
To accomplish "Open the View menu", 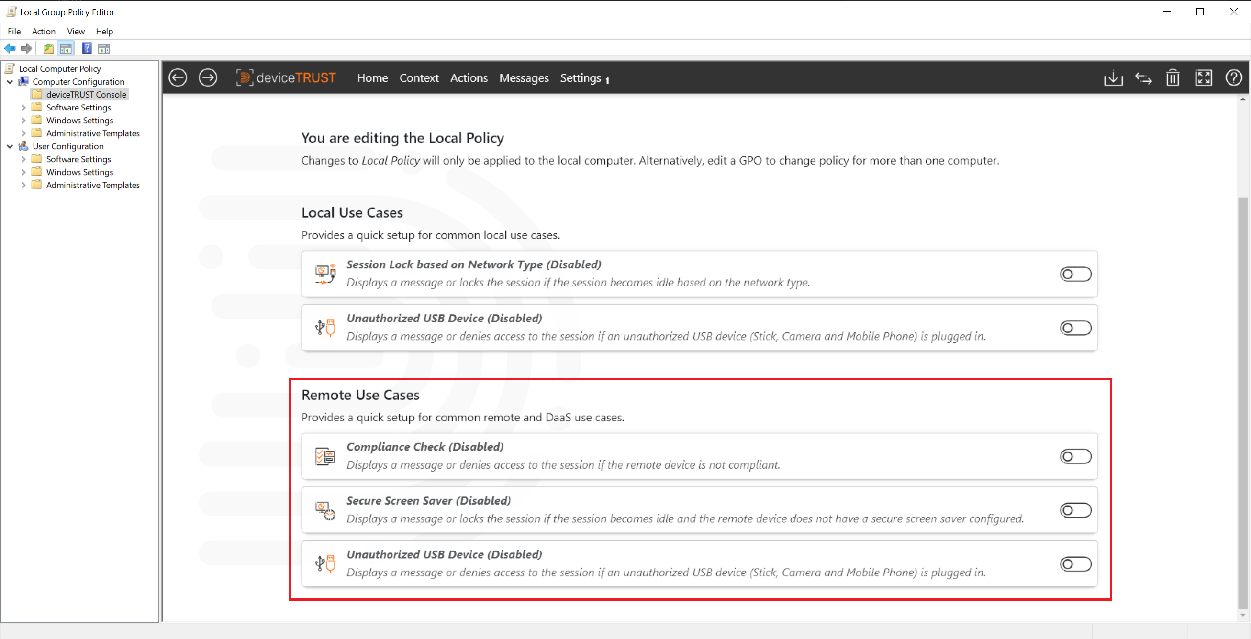I will pyautogui.click(x=76, y=32).
